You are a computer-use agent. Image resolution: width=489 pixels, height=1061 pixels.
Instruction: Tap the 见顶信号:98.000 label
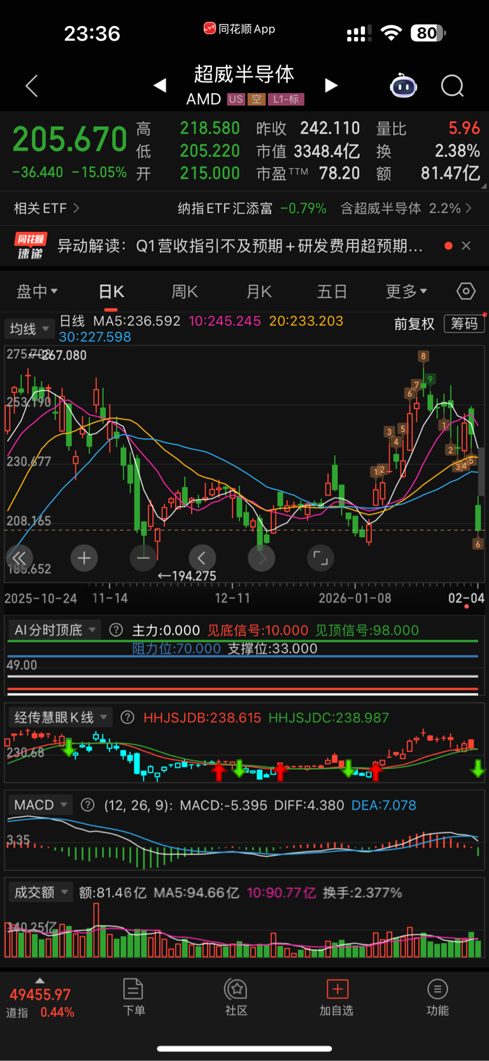pyautogui.click(x=367, y=630)
